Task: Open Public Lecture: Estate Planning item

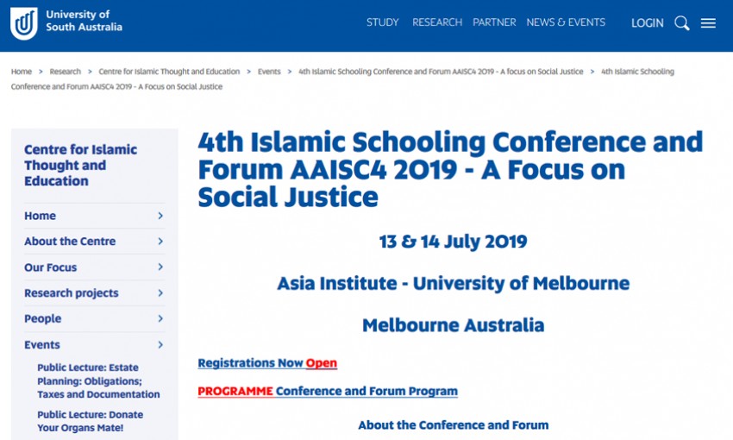Action: tap(98, 380)
